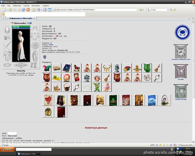Click the pearl necklace gift
195x156 pixels.
[x=87, y=87]
